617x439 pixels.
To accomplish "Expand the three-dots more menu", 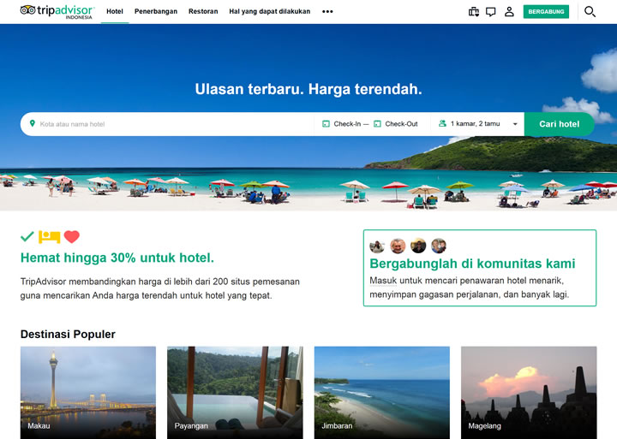I will (x=327, y=12).
